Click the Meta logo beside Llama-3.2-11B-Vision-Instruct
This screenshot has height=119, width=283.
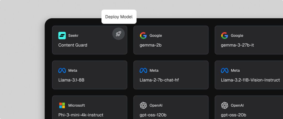point(224,71)
